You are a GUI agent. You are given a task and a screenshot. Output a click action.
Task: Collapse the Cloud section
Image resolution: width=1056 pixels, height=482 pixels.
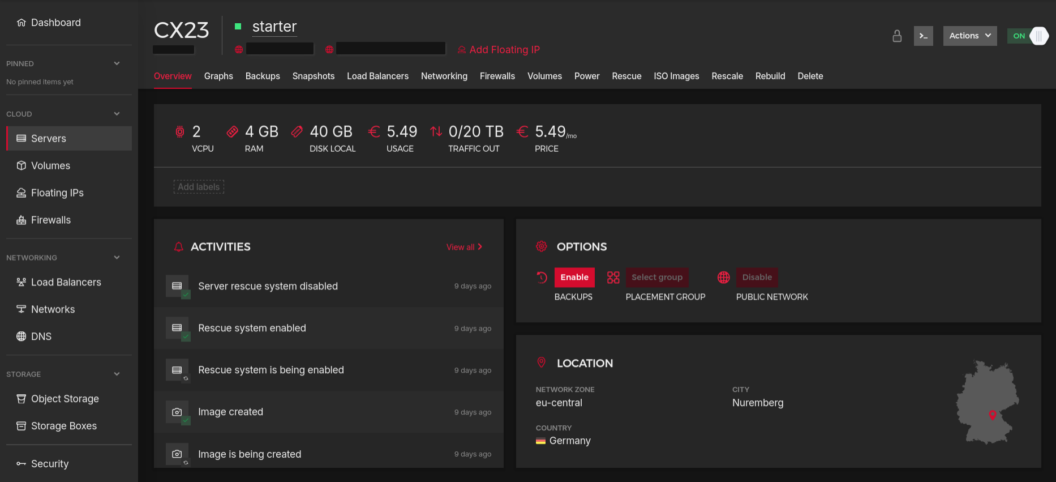117,114
